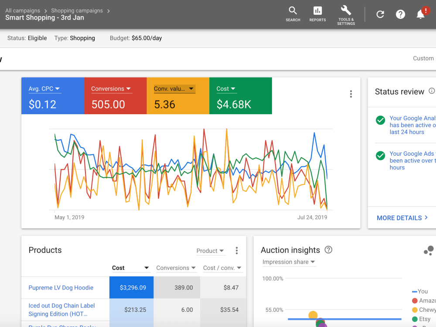Viewport: 436px width, 327px height.
Task: Click the refresh icon
Action: pyautogui.click(x=380, y=14)
